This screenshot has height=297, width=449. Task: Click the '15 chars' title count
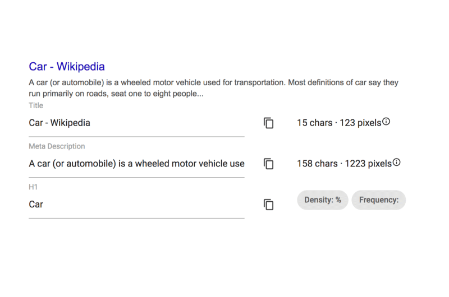point(314,123)
